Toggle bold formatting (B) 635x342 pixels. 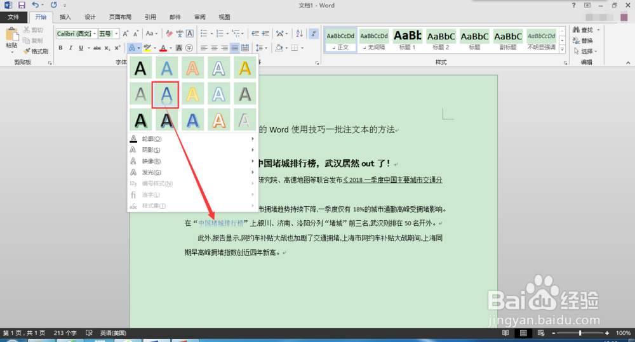60,48
